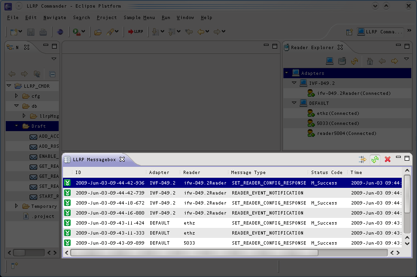Image resolution: width=417 pixels, height=277 pixels.
Task: Click the Save toolbar icon
Action: point(31,32)
